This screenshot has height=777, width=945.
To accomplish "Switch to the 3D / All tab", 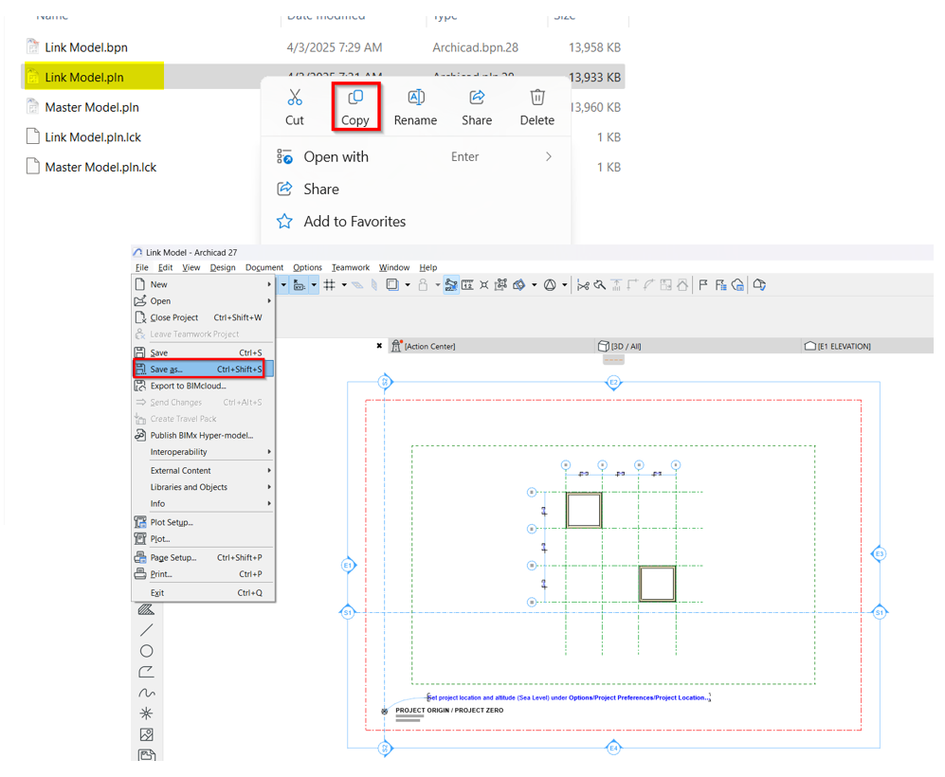I will pos(626,347).
